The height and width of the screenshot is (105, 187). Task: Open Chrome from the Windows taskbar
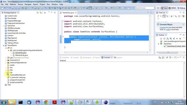(46, 102)
